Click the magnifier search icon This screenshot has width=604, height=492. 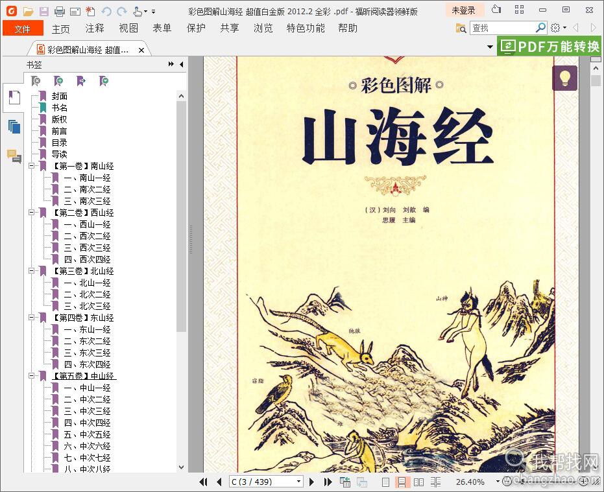pyautogui.click(x=541, y=28)
